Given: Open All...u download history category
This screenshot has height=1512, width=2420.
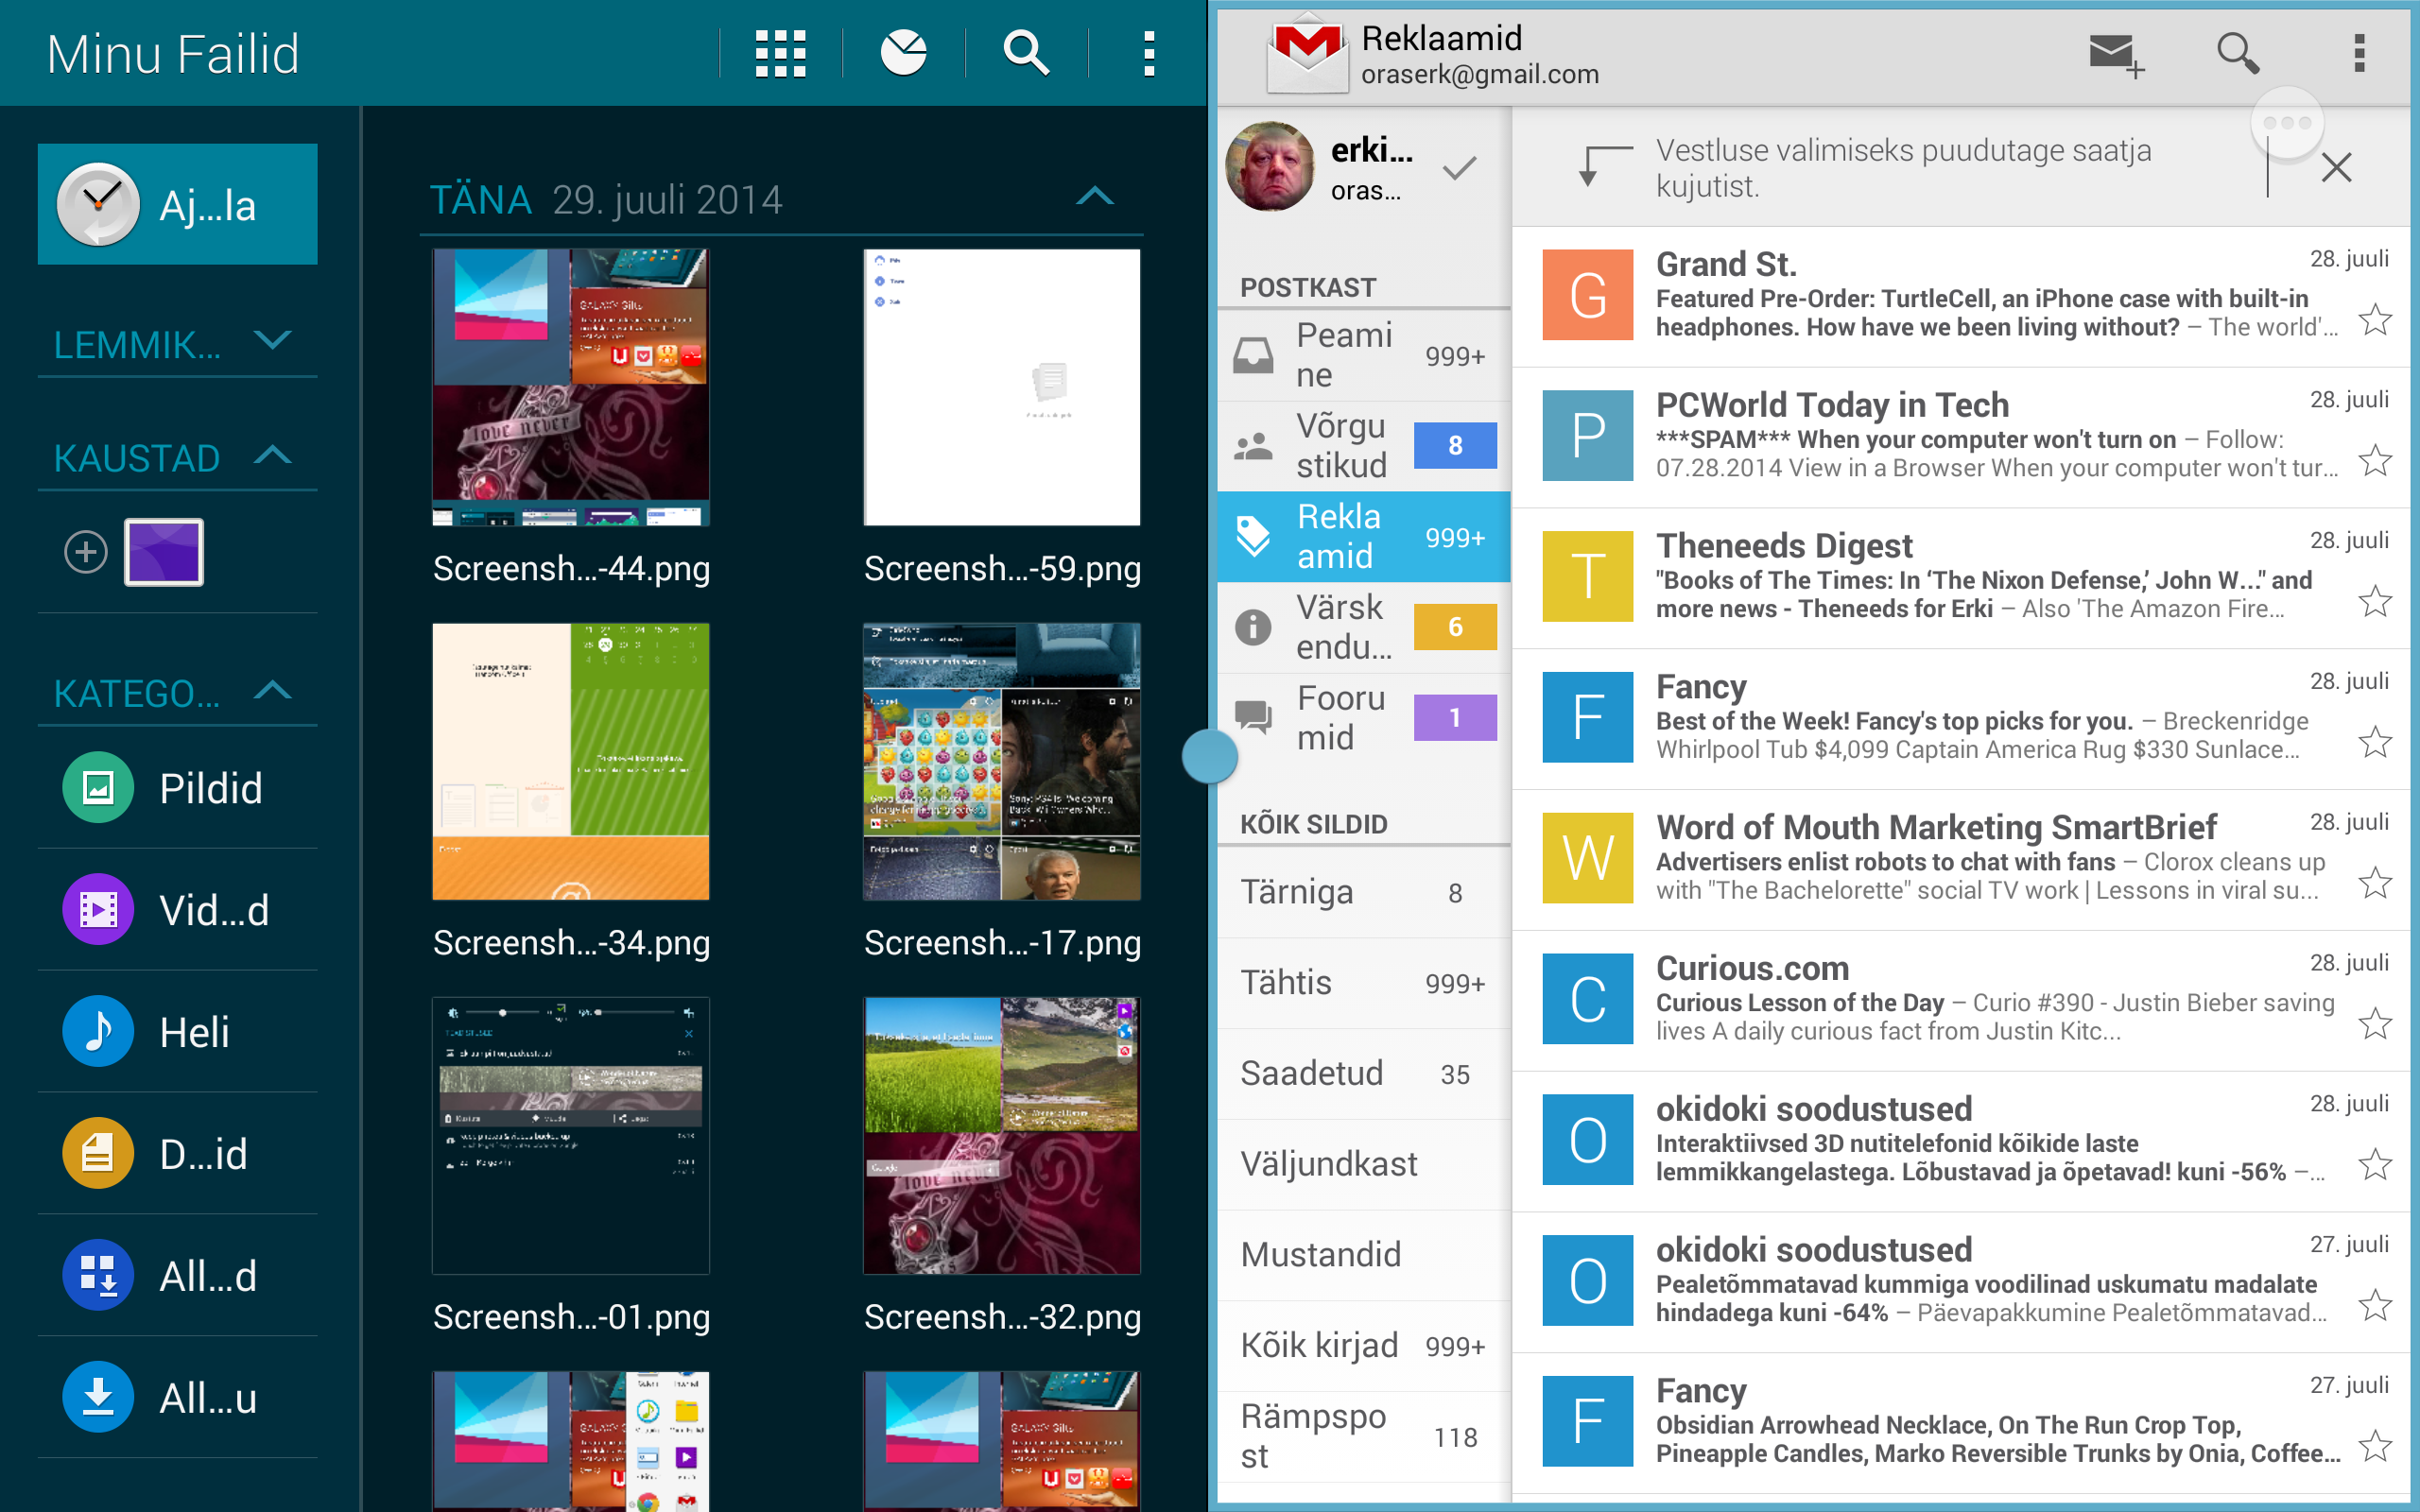Looking at the screenshot, I should coord(178,1398).
